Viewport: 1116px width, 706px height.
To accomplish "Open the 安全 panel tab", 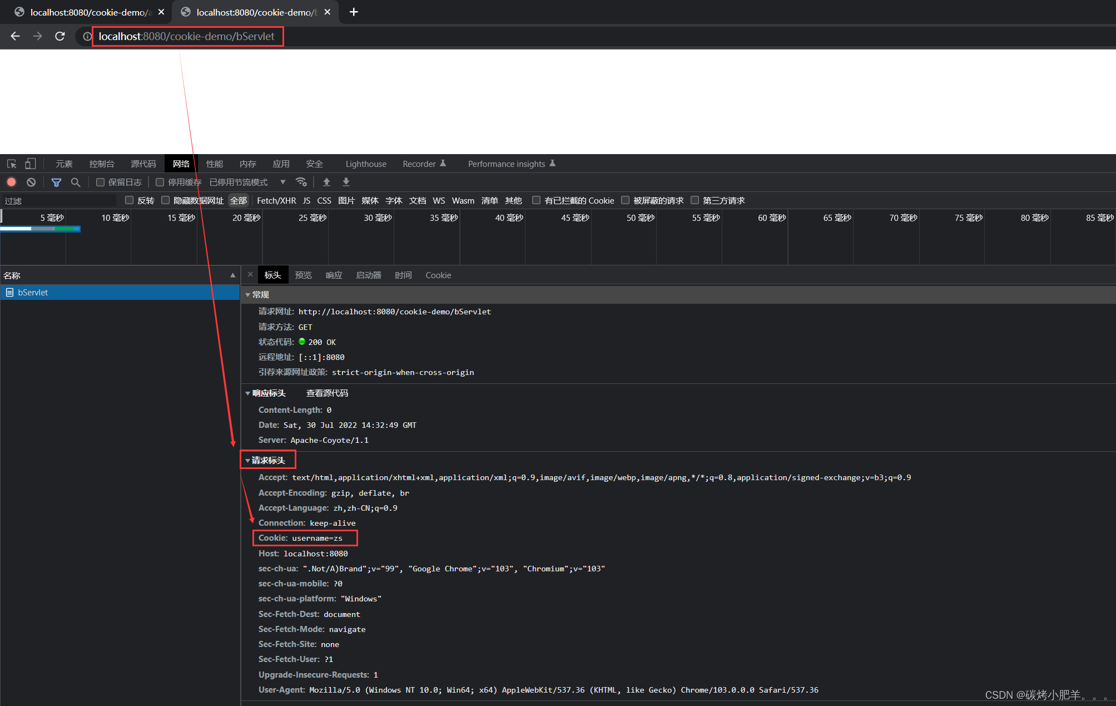I will tap(315, 164).
